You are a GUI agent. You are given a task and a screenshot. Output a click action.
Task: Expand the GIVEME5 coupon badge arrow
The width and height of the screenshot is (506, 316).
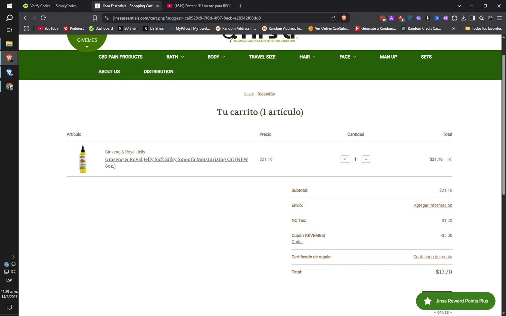click(x=87, y=47)
